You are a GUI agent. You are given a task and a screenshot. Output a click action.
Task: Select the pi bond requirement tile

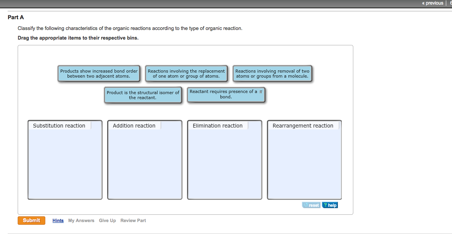click(226, 94)
